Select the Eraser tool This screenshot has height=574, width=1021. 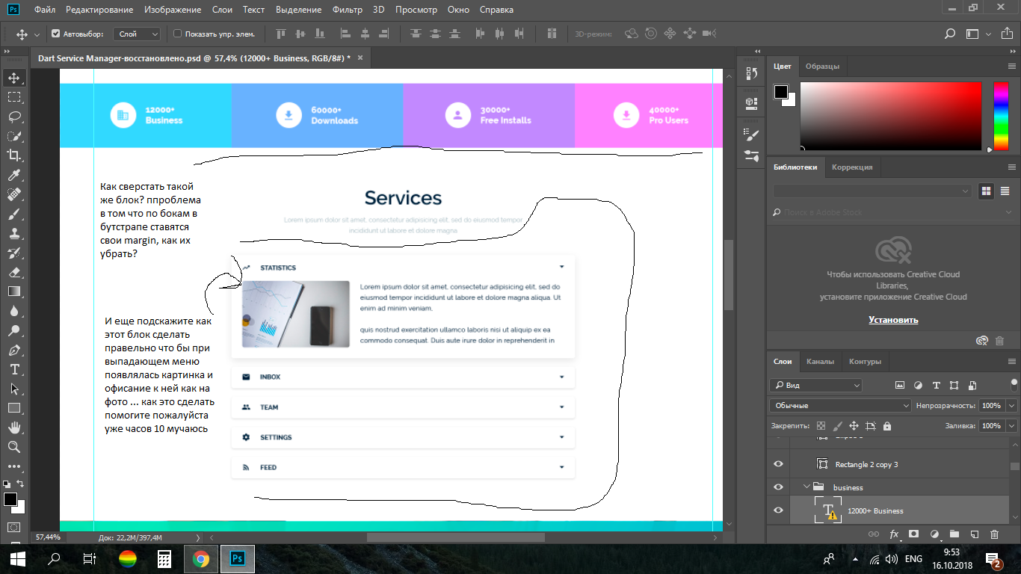click(13, 272)
